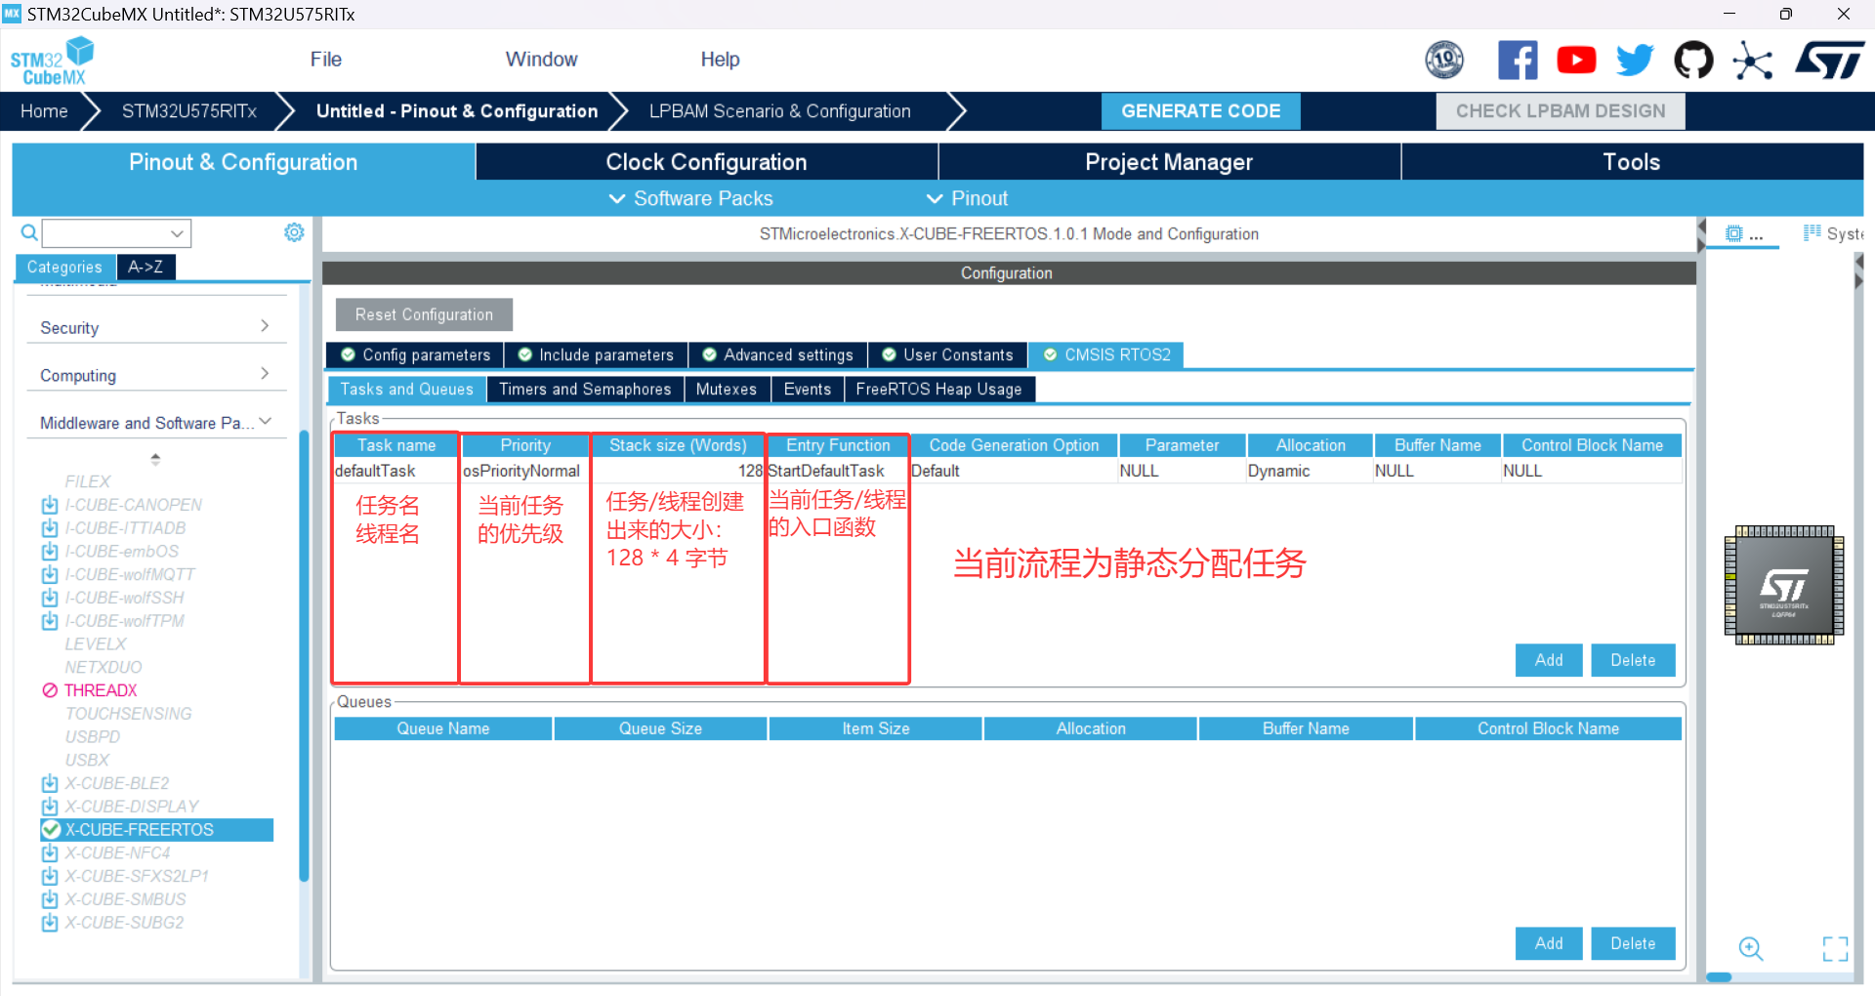Switch to Clock Configuration tab
Screen dimensions: 1875x996
pos(706,162)
